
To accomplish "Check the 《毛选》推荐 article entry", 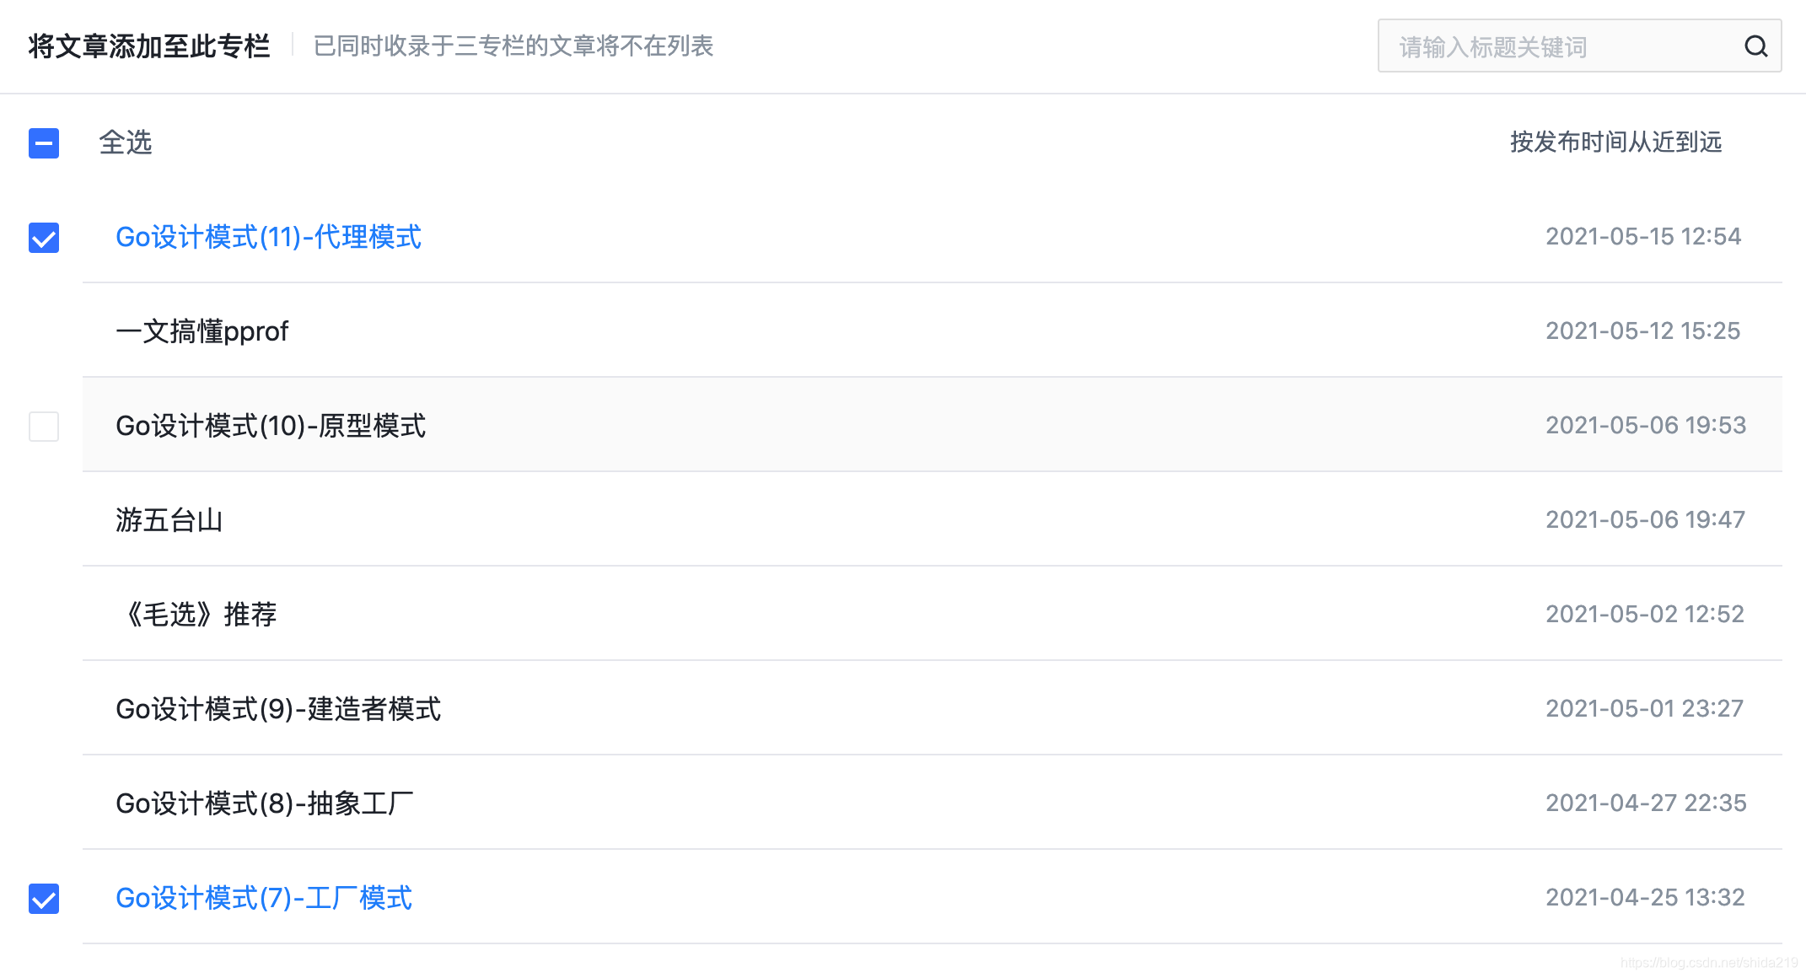I will [43, 615].
